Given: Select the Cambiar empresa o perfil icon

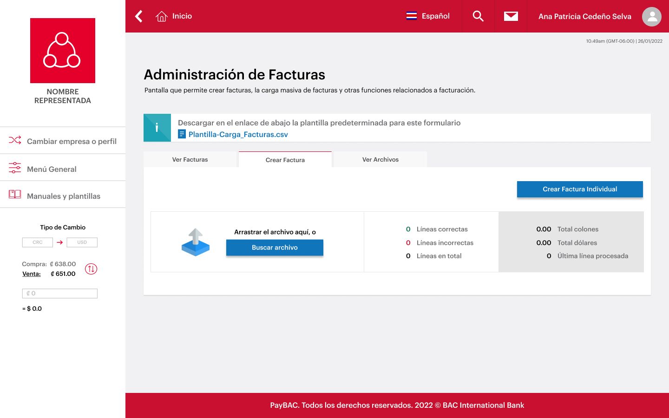Looking at the screenshot, I should tap(14, 140).
